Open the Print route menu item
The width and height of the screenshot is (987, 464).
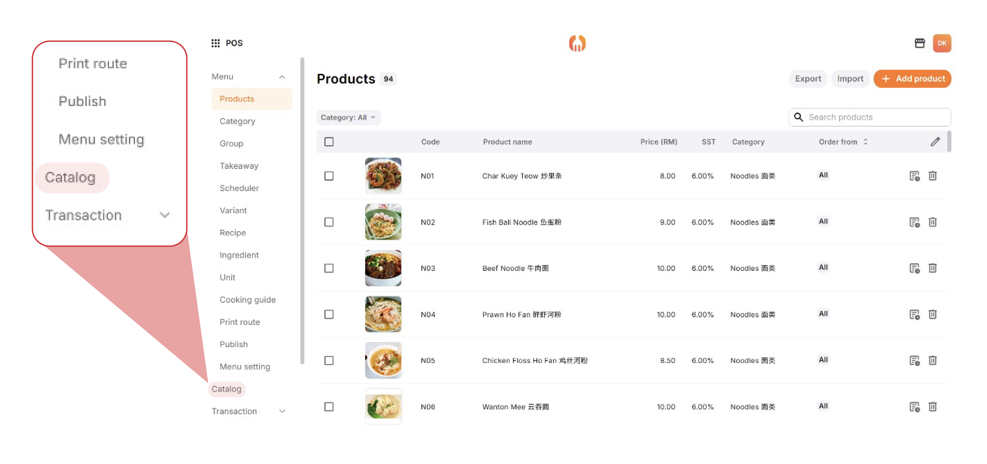pyautogui.click(x=240, y=322)
